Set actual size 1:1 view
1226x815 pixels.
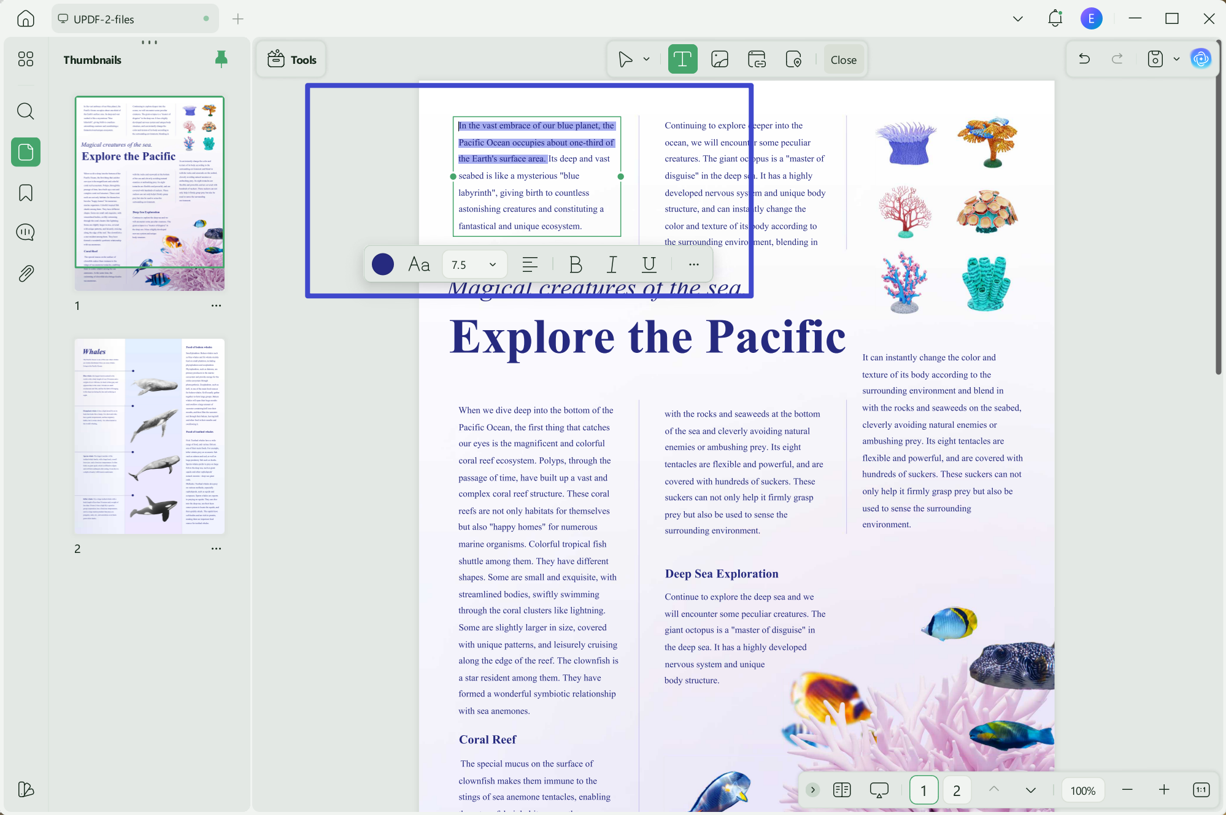click(1201, 790)
